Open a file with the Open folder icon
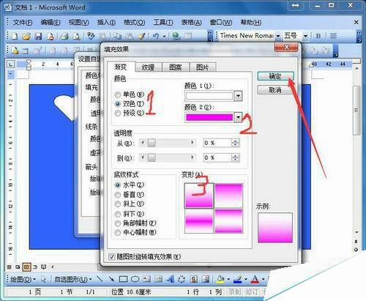The height and width of the screenshot is (301, 366). tap(26, 36)
